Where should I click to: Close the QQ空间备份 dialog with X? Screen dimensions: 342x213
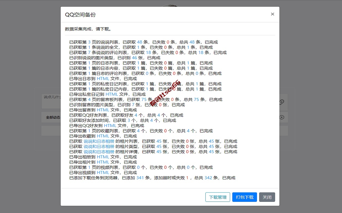[273, 14]
